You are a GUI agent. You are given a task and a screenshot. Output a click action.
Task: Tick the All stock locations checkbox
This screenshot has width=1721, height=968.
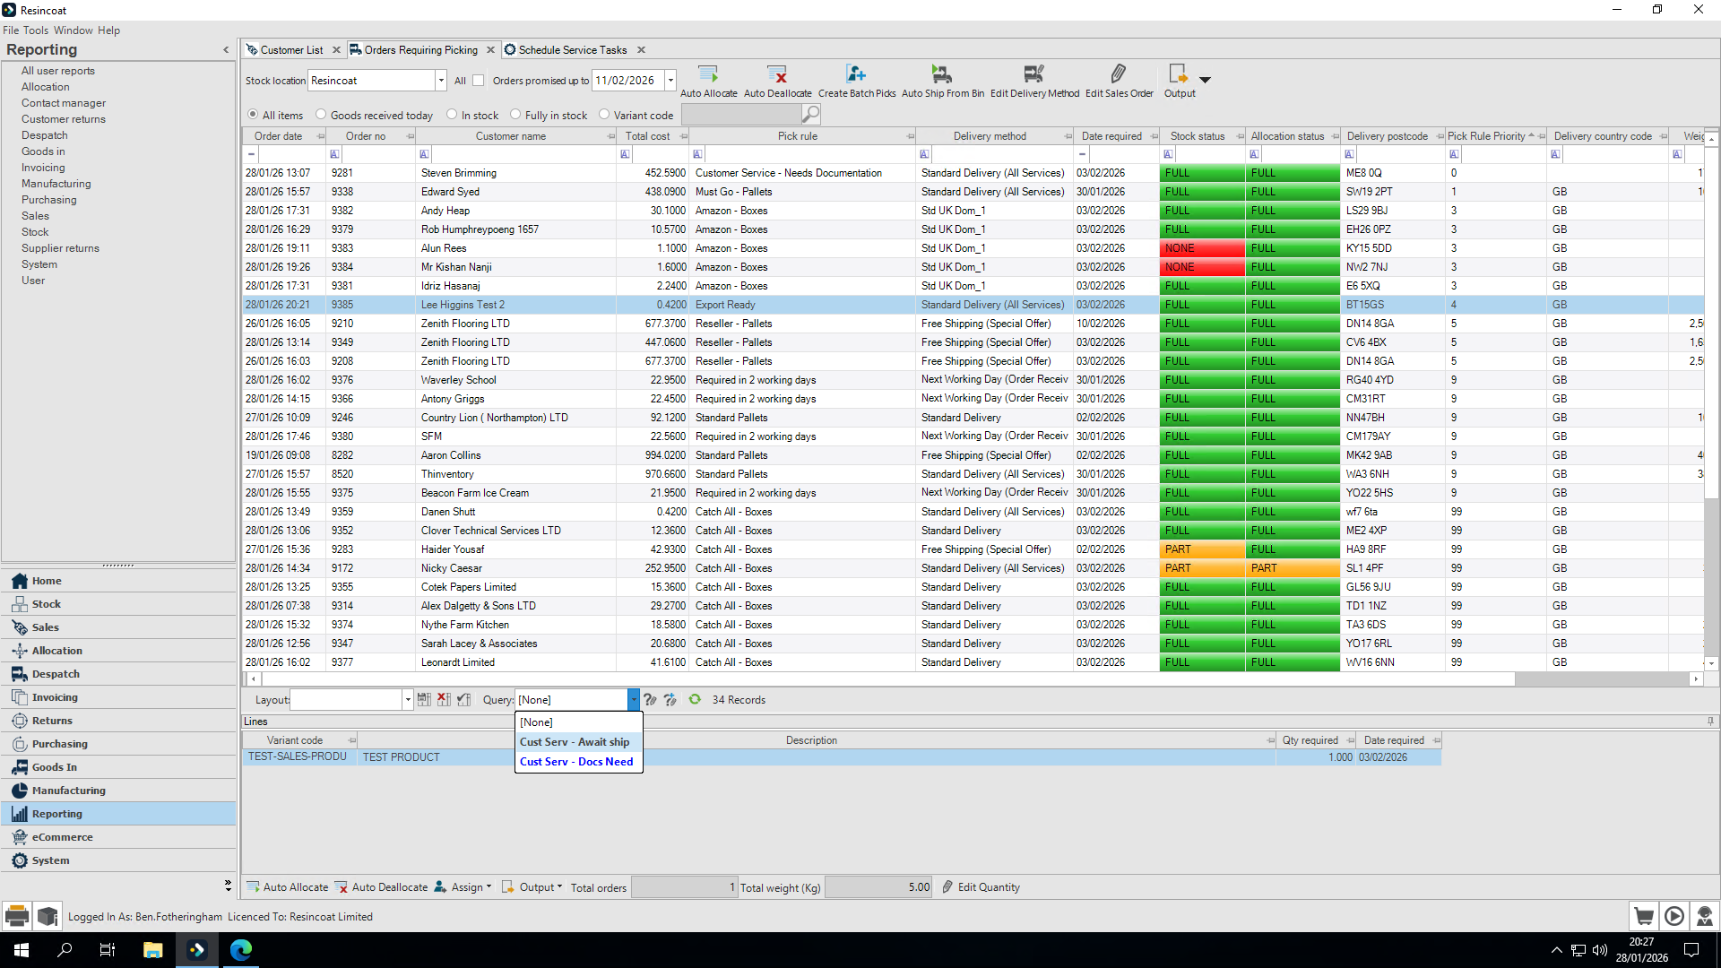(x=479, y=81)
